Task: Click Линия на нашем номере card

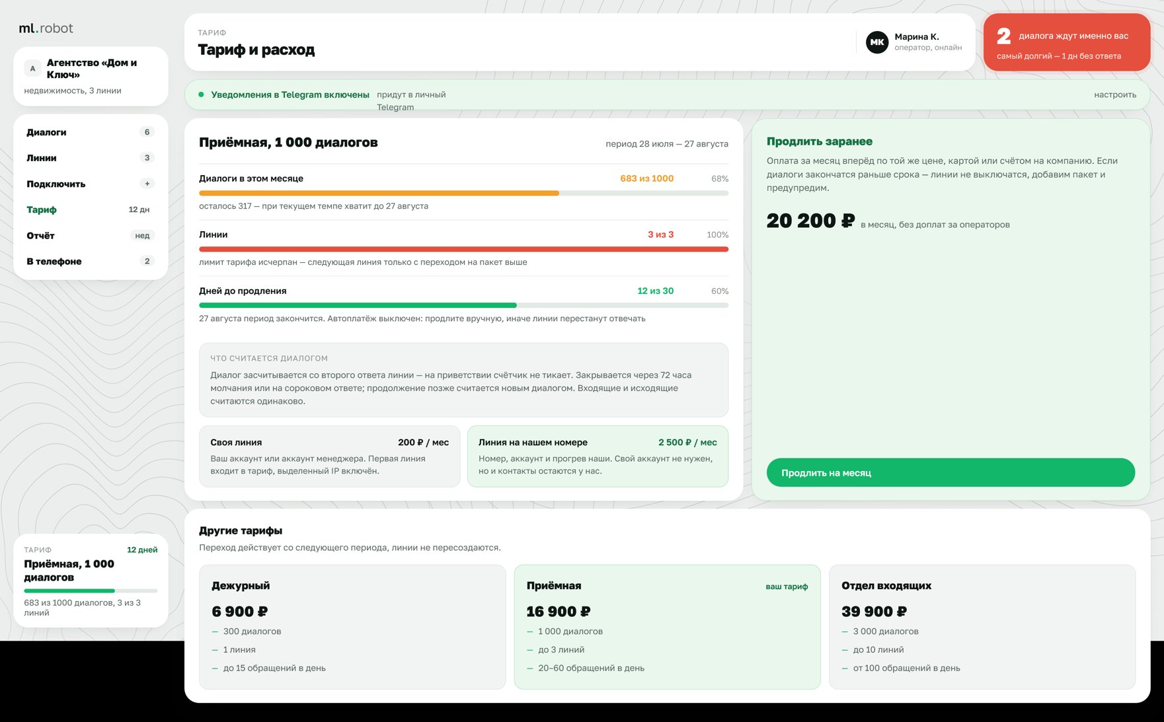Action: [x=598, y=456]
